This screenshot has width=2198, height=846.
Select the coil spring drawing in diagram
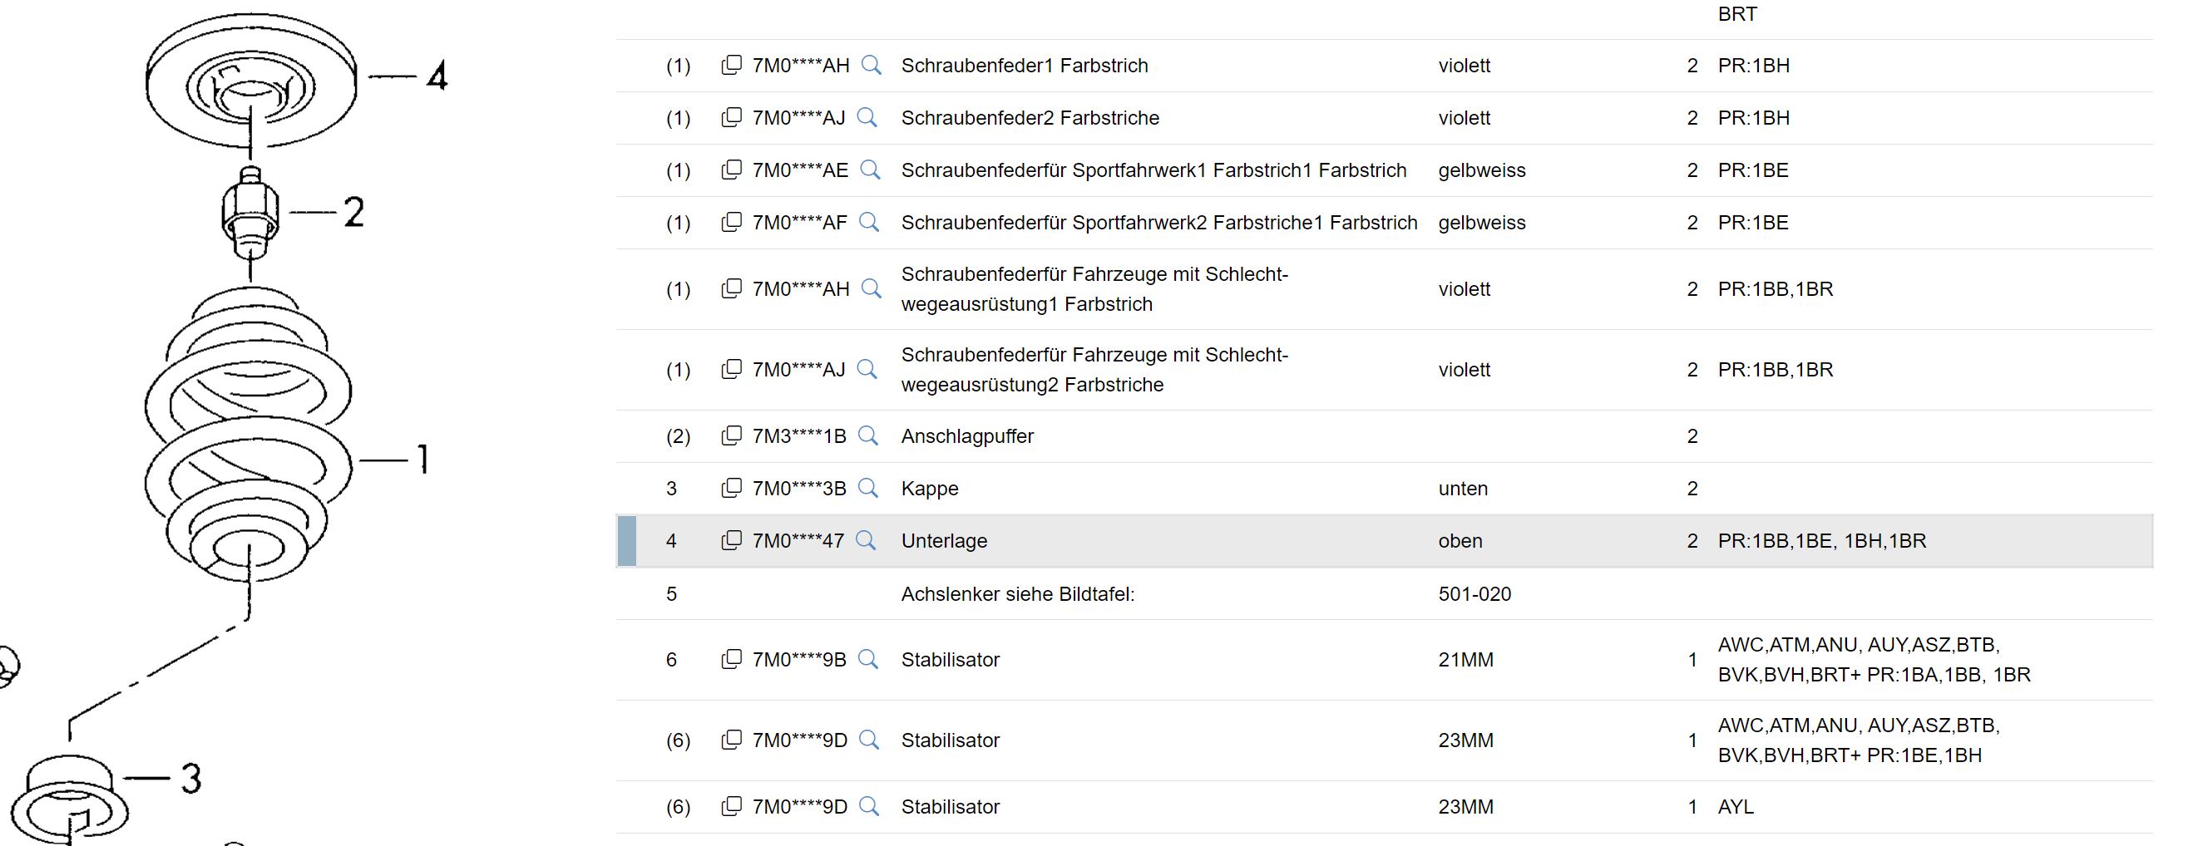(249, 436)
